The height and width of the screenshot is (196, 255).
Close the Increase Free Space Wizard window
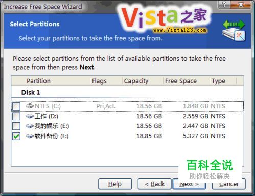pos(241,5)
